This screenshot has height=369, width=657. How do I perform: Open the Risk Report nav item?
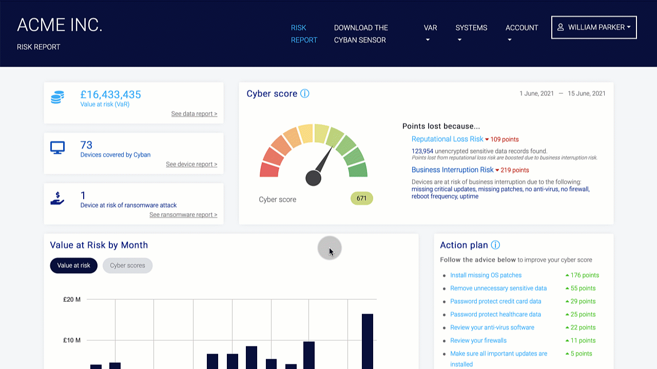pos(304,34)
